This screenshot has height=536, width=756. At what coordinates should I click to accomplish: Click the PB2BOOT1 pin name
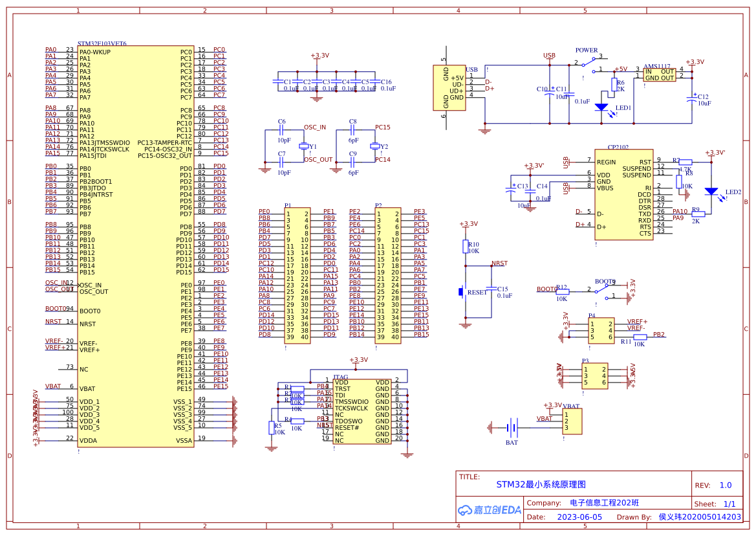pyautogui.click(x=96, y=182)
